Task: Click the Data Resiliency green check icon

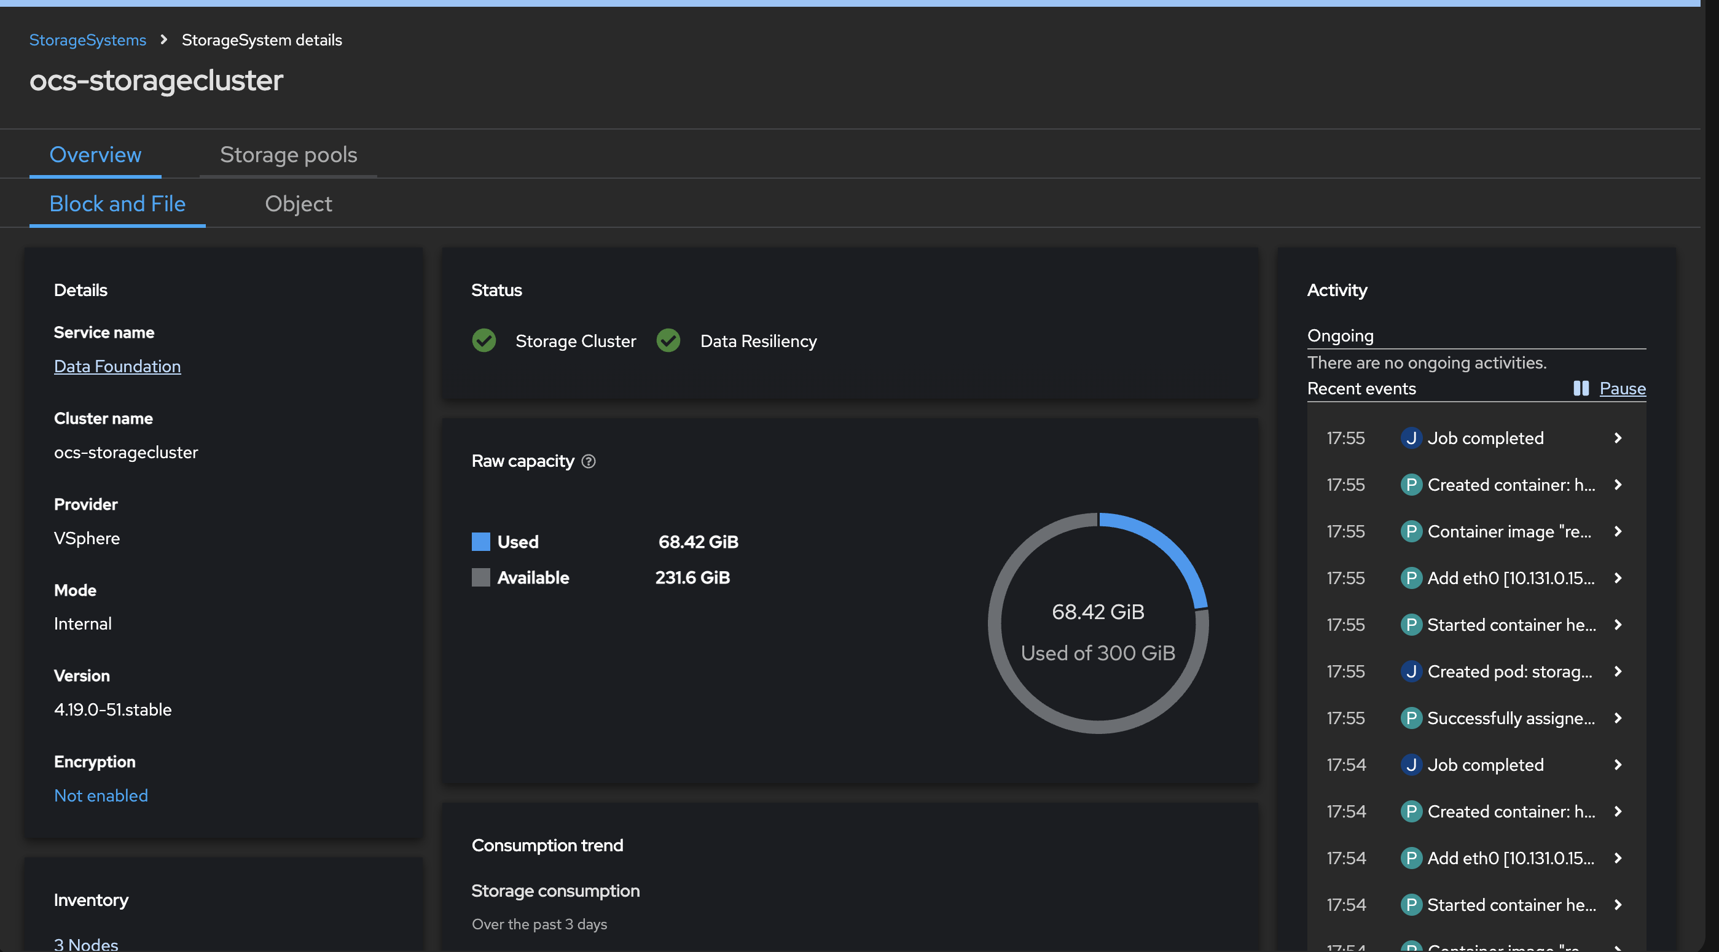Action: click(x=668, y=340)
